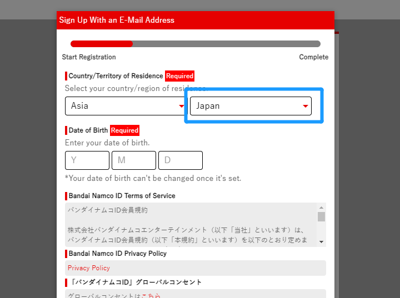Open the Japan country dropdown

251,106
